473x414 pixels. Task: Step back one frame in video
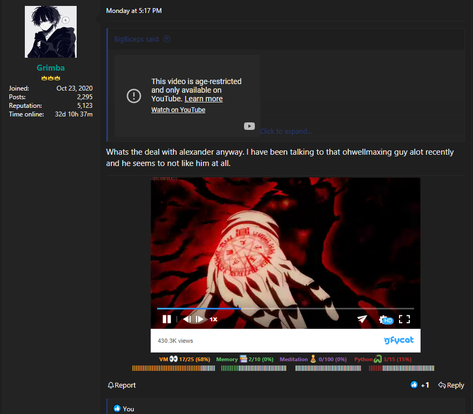[186, 319]
